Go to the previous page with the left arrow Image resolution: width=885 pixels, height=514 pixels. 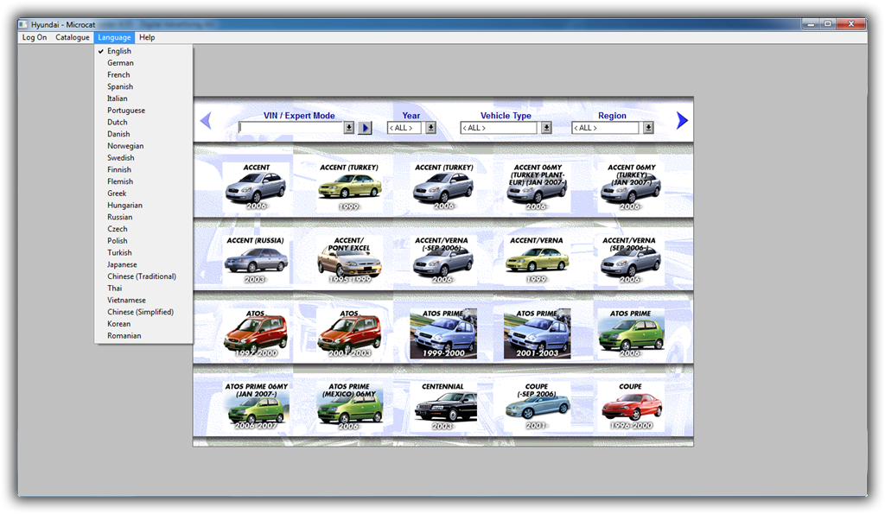206,120
